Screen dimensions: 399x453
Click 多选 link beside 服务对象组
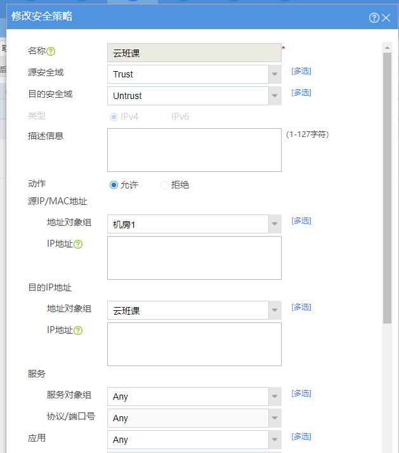[301, 393]
